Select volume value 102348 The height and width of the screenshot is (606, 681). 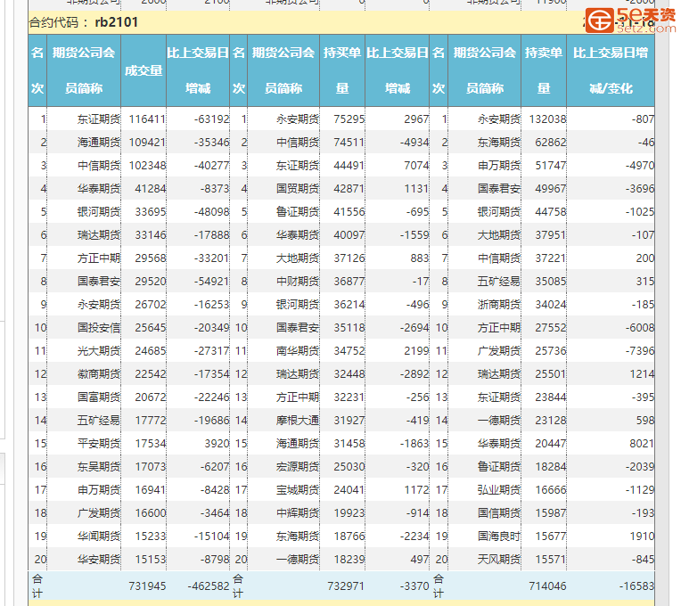click(147, 166)
